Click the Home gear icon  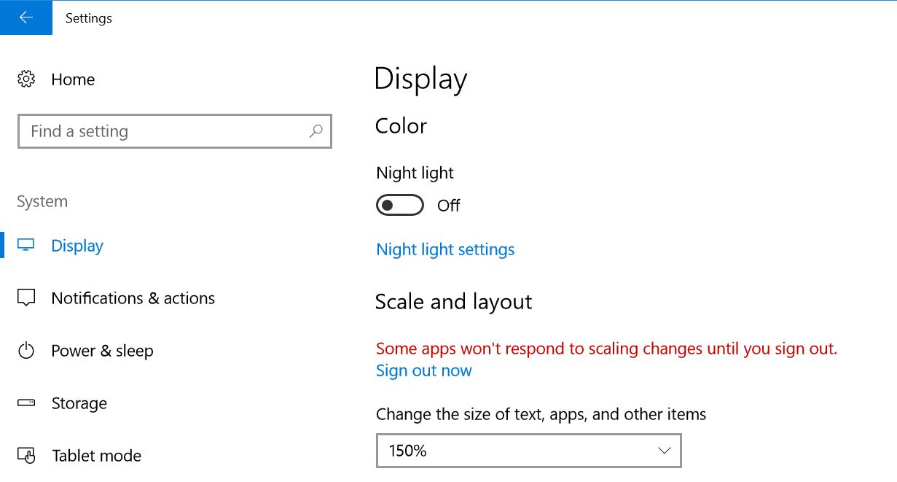coord(26,79)
